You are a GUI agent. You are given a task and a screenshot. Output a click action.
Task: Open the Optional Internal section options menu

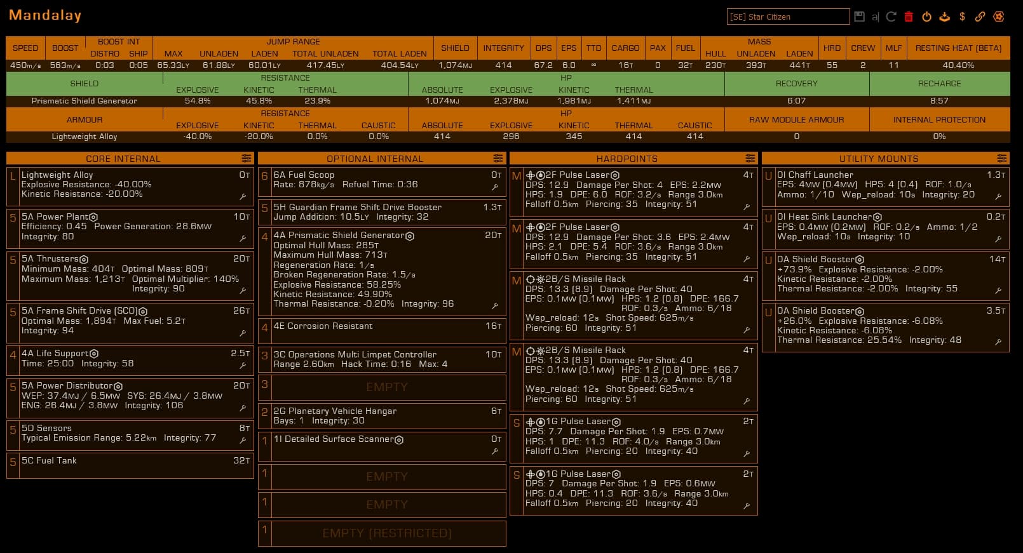(498, 158)
